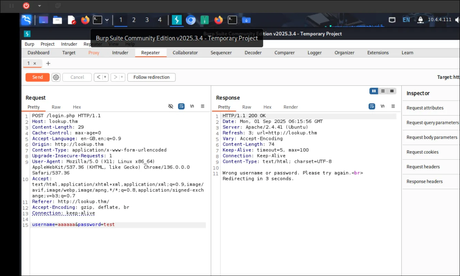Screen dimensions: 460x276
Task: Open the Collaborator tab
Action: (x=185, y=53)
